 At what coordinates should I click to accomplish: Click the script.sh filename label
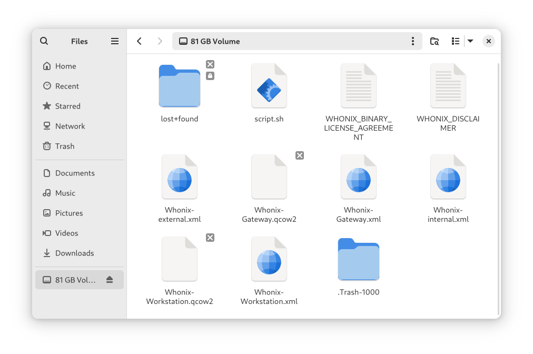(x=269, y=119)
